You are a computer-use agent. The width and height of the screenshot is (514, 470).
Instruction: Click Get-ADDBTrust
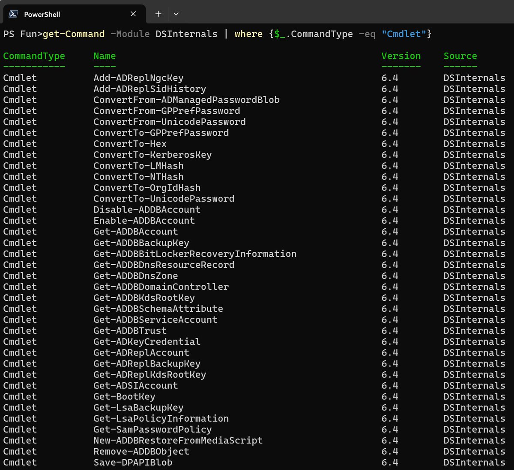point(130,331)
